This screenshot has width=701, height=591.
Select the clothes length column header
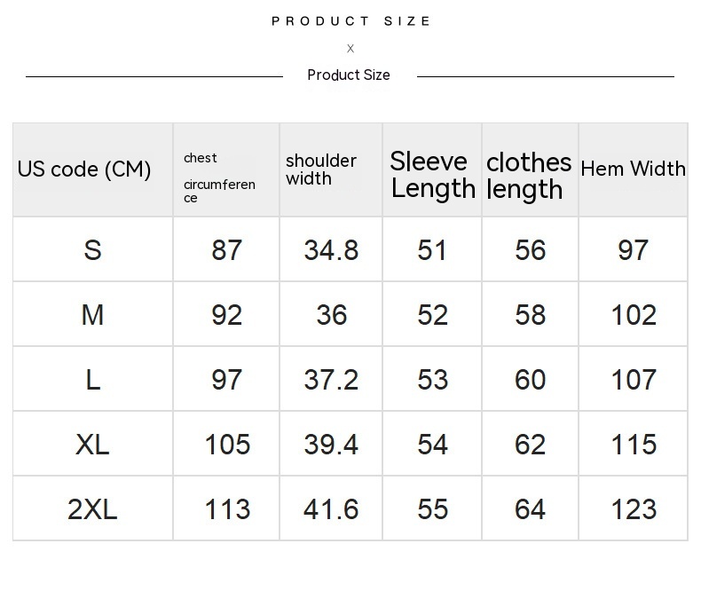[x=529, y=175]
